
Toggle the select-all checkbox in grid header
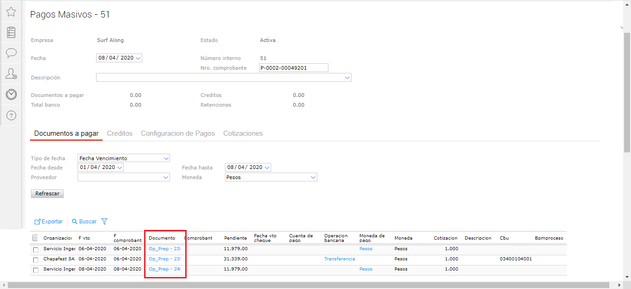[x=36, y=238]
